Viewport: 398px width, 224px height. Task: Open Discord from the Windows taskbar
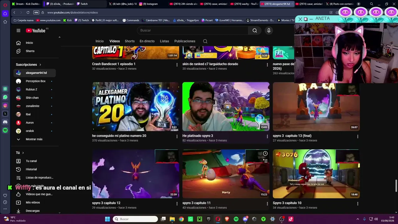(x=245, y=219)
